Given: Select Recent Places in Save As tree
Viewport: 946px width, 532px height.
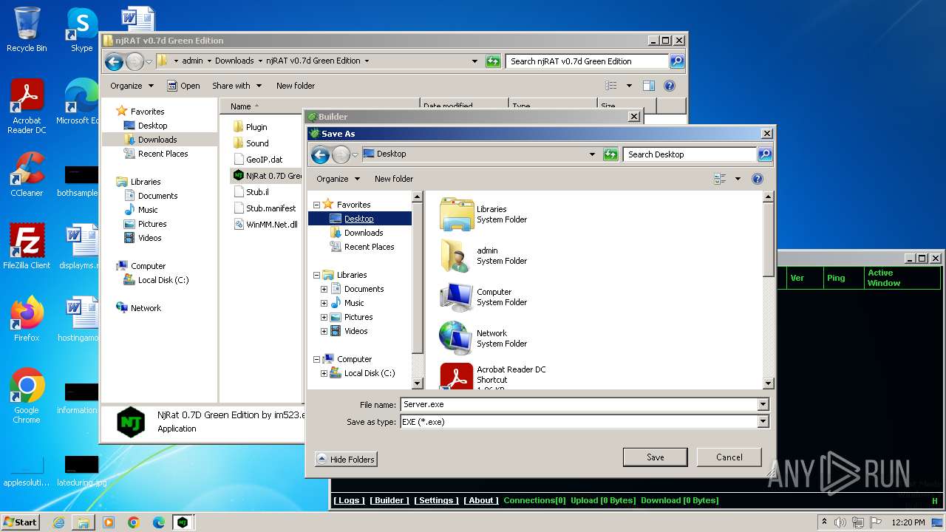Looking at the screenshot, I should (369, 247).
